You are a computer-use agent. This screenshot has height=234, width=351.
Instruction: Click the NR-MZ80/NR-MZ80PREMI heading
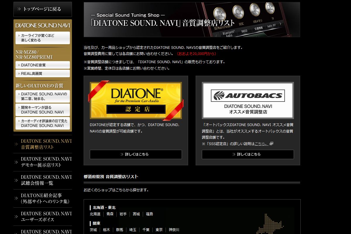(34, 55)
